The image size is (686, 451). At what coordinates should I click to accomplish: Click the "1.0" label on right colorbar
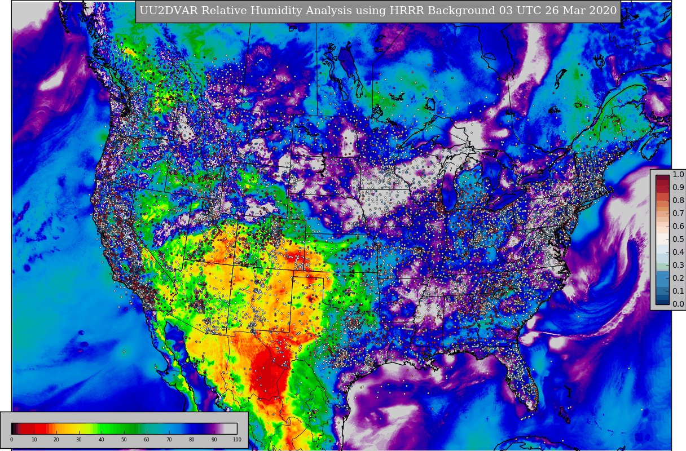pos(678,175)
